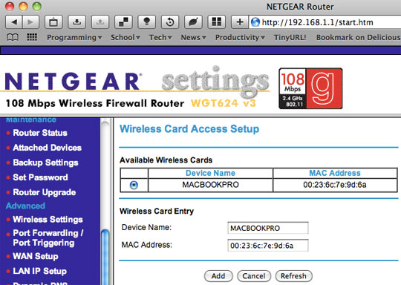Click the Cancel button
Viewport: 401px width, 285px height.
pos(254,276)
